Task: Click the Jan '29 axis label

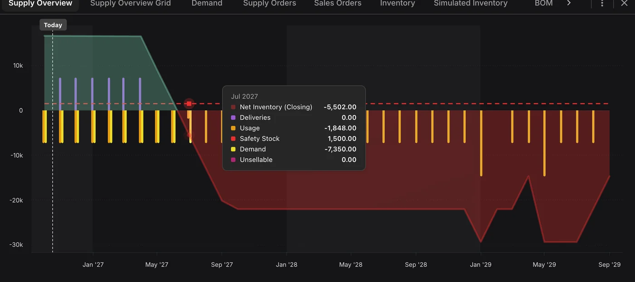Action: coord(481,265)
